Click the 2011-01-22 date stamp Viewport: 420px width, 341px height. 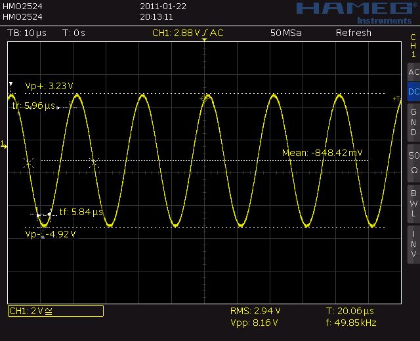click(x=163, y=6)
